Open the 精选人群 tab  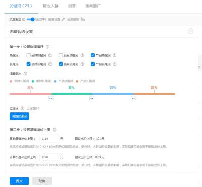point(50,6)
